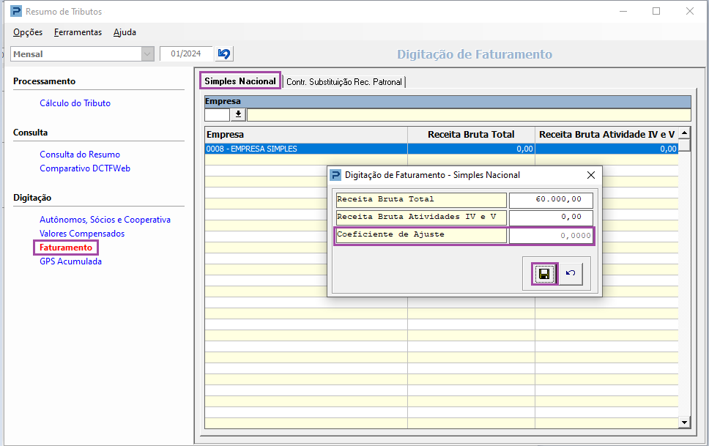This screenshot has height=446, width=709.
Task: Open the Empresa lookup with the download-arrow button
Action: [238, 114]
